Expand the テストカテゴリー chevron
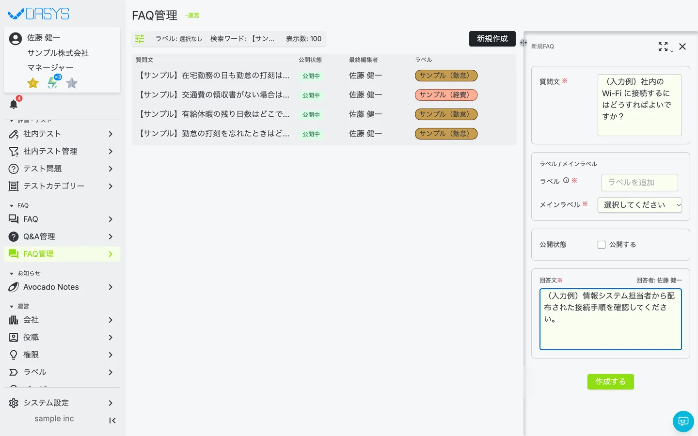 tap(111, 187)
